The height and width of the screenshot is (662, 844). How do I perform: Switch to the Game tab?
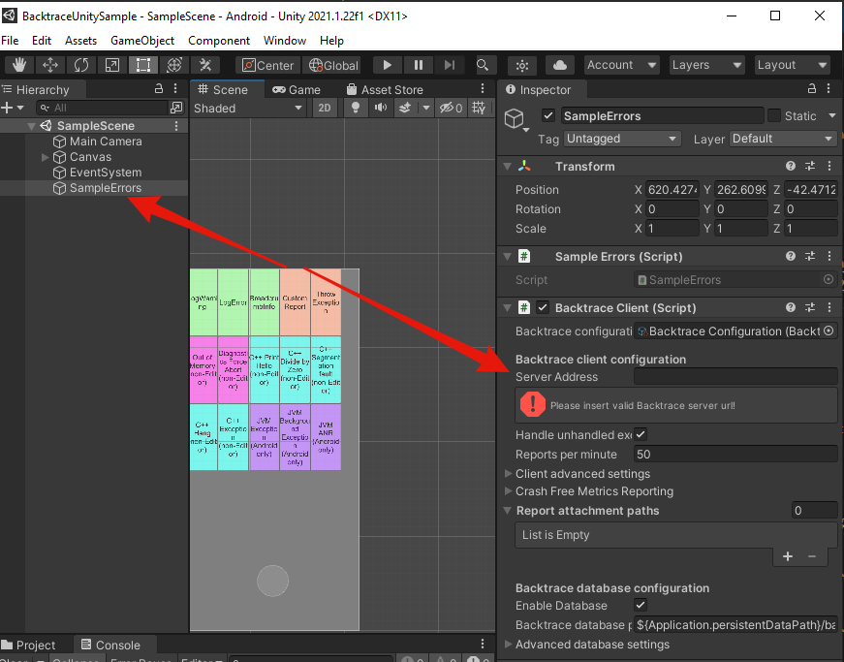click(297, 90)
